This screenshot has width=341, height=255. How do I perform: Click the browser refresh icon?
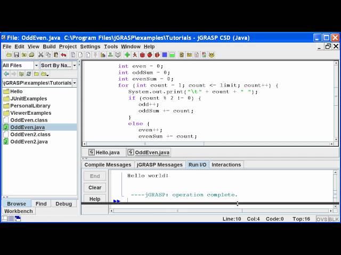tap(29, 74)
